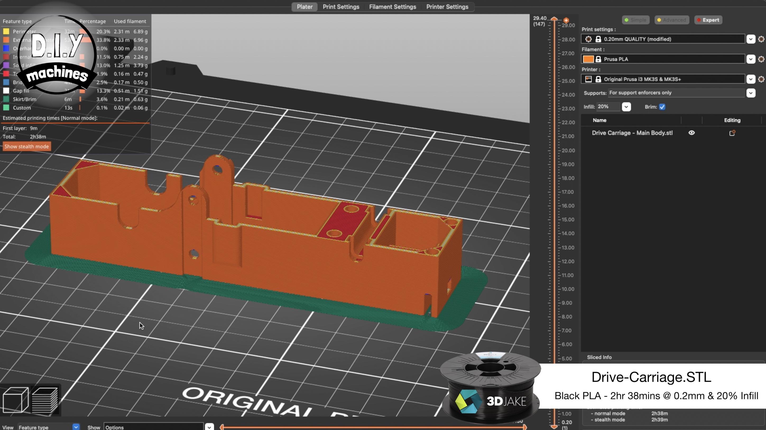Click the top thumb of vertical layer slider
The image size is (766, 430).
(x=554, y=19)
